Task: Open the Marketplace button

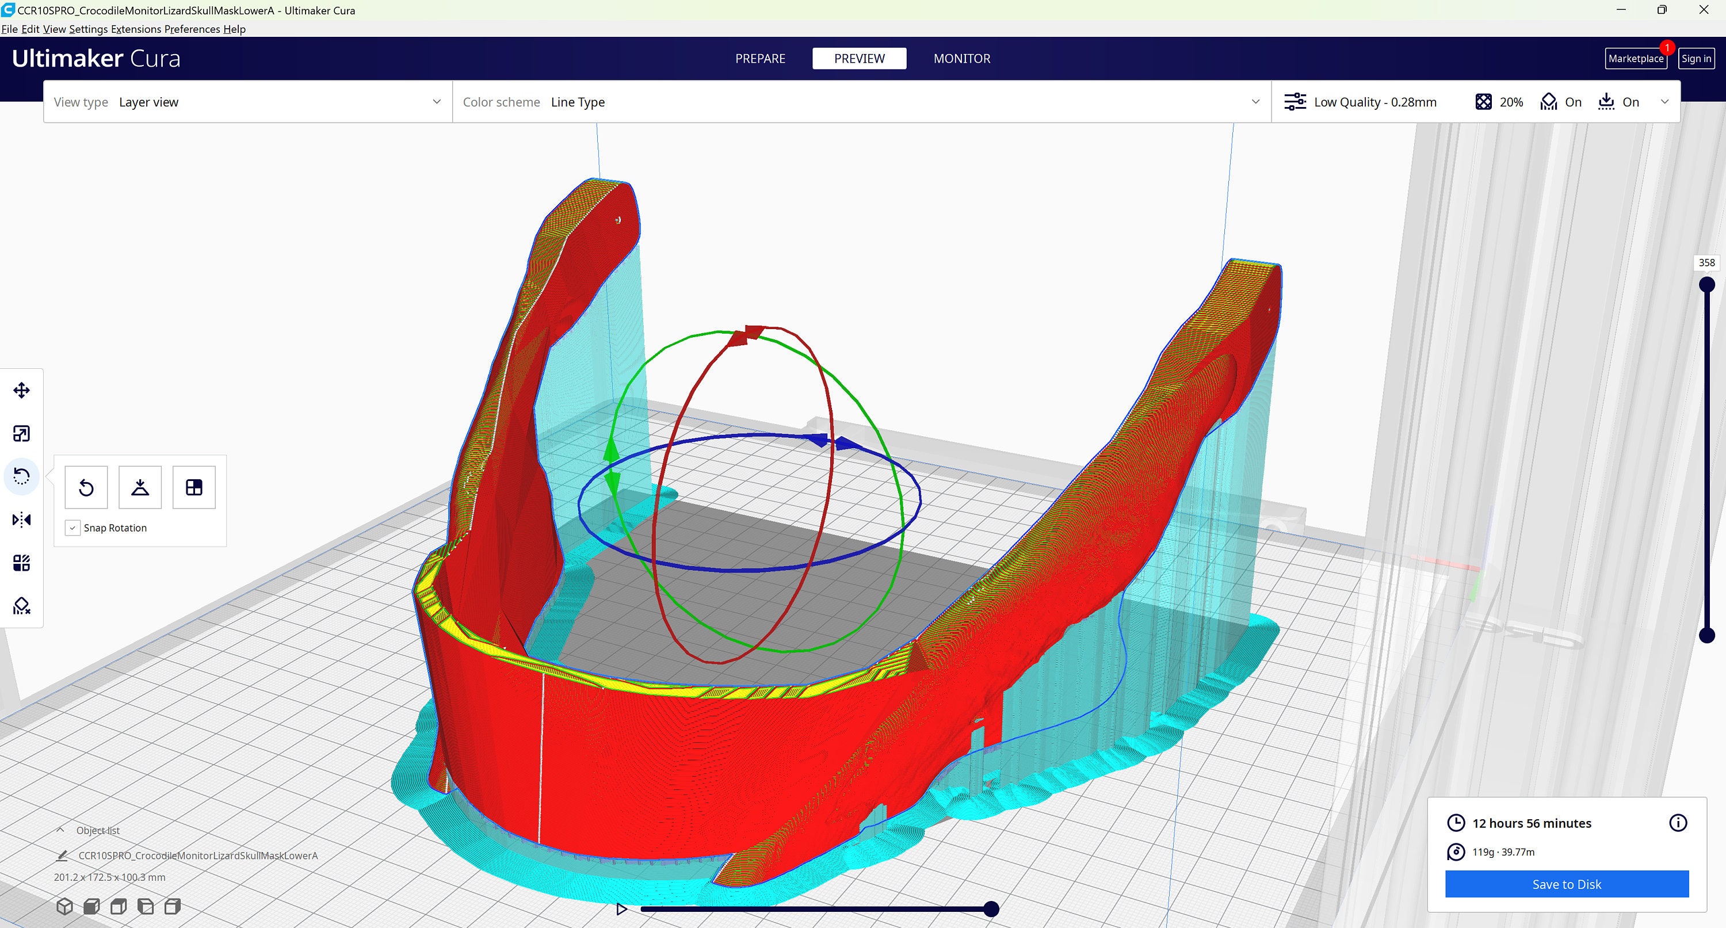Action: coord(1636,58)
